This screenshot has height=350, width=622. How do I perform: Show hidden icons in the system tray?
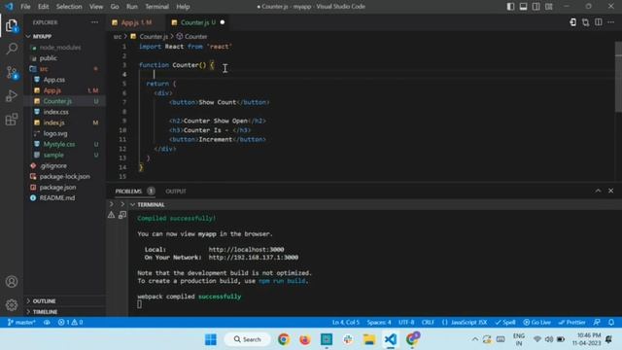(474, 339)
